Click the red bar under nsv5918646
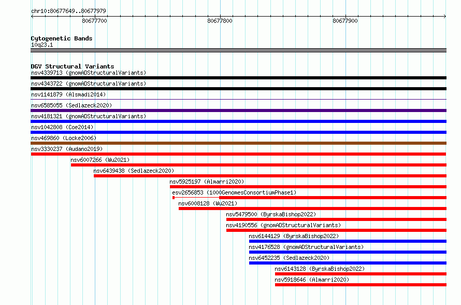Screen dimensions: 461x305 tap(361, 285)
